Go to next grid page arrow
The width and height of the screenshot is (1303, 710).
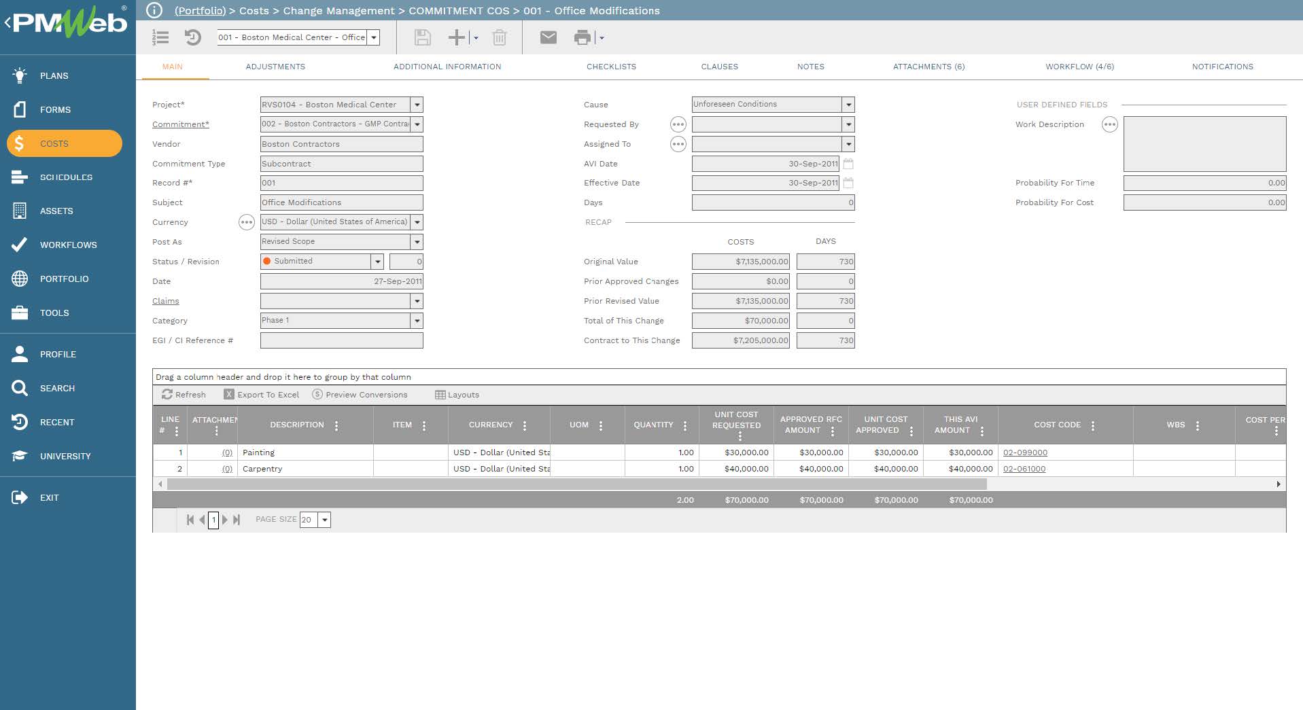point(225,520)
